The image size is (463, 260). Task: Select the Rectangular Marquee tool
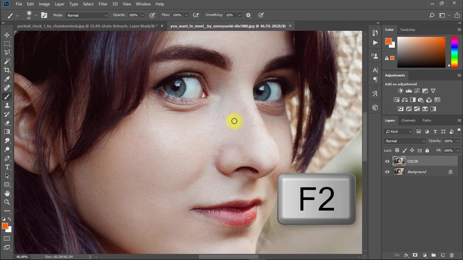point(7,44)
